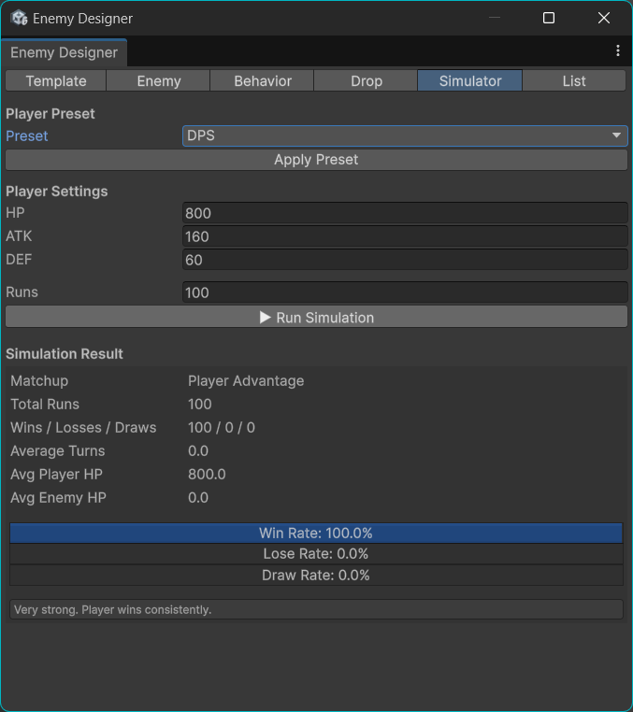Click the HP input field with 800
This screenshot has width=633, height=712.
coord(405,213)
